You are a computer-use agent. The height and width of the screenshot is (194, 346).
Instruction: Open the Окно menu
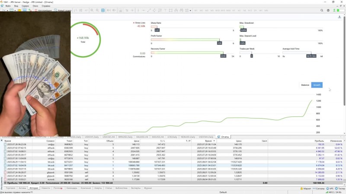[x=35, y=6]
